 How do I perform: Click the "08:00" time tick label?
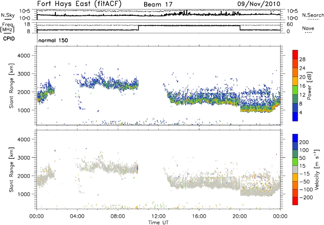118,216
